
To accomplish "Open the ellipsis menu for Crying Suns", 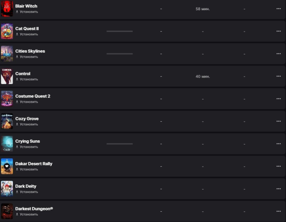I will click(279, 144).
